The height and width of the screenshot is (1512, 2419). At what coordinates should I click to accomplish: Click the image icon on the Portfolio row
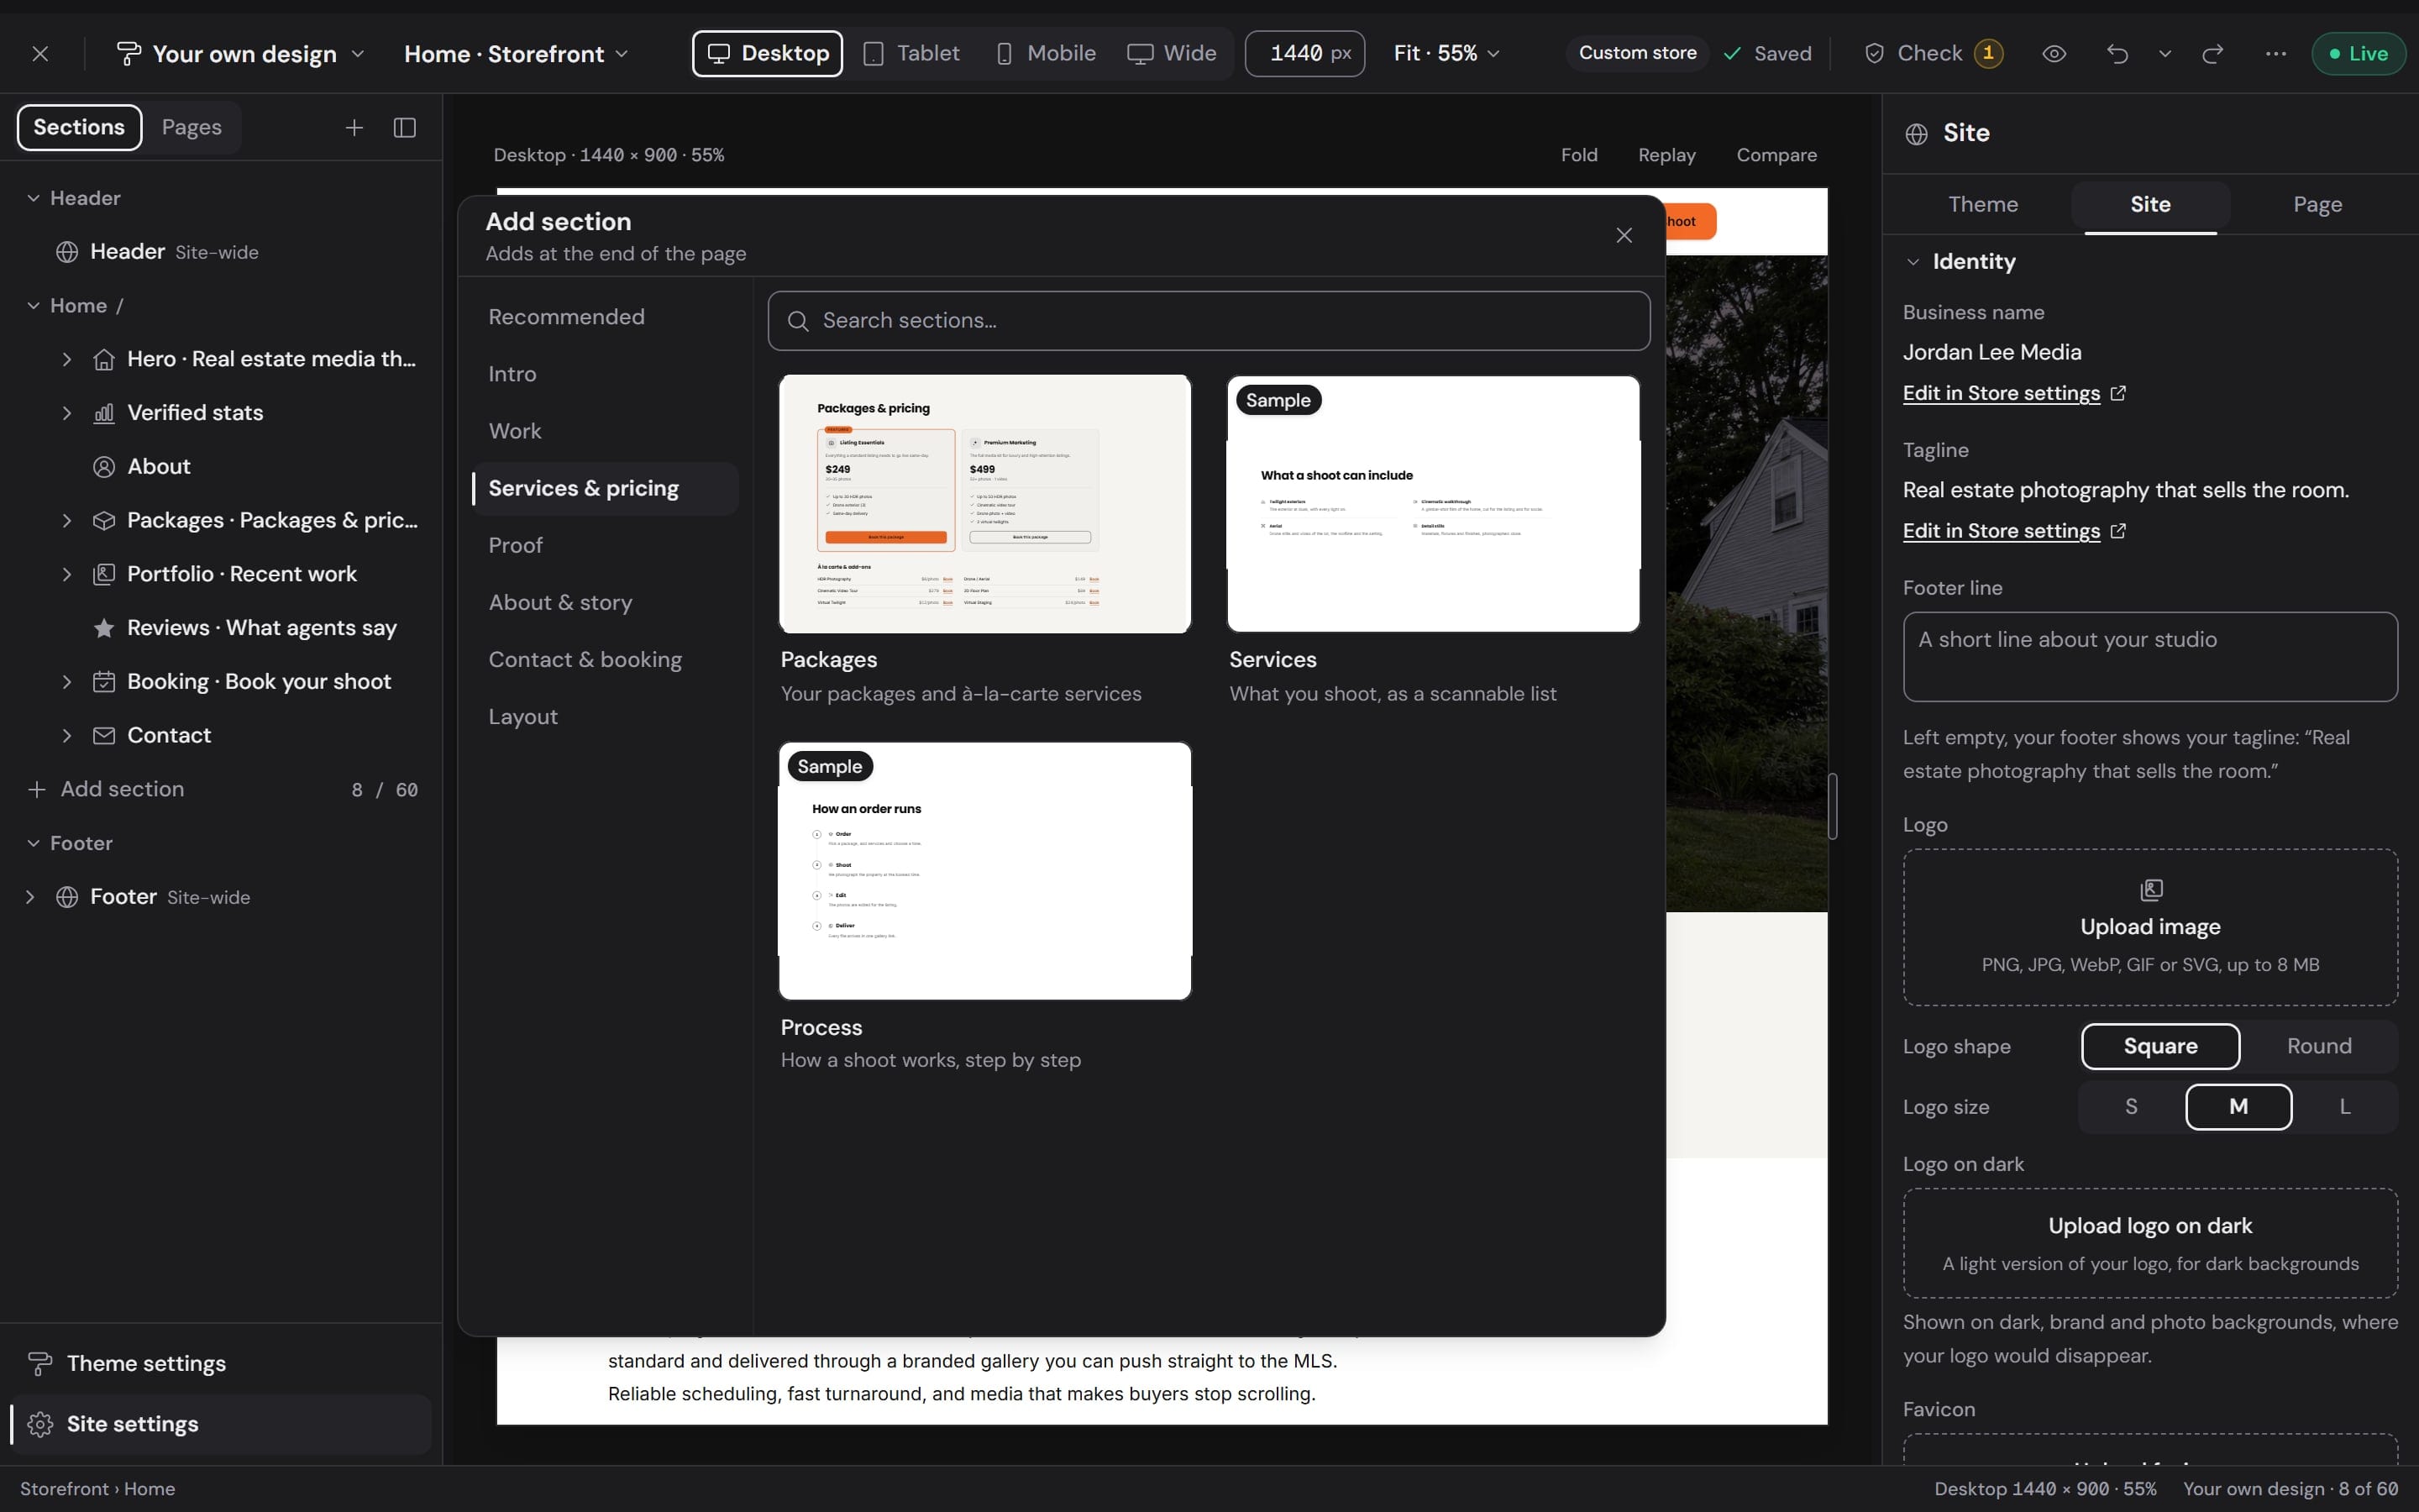[x=104, y=574]
